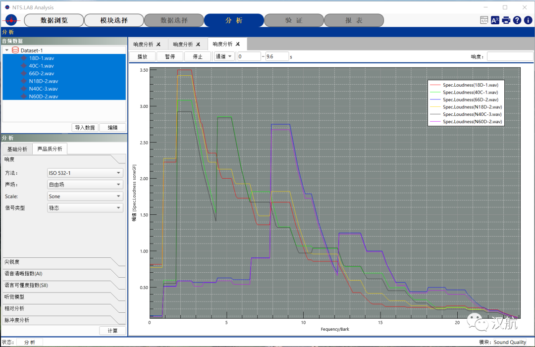Click the end time field showing 9.6
535x347 pixels.
(x=277, y=56)
